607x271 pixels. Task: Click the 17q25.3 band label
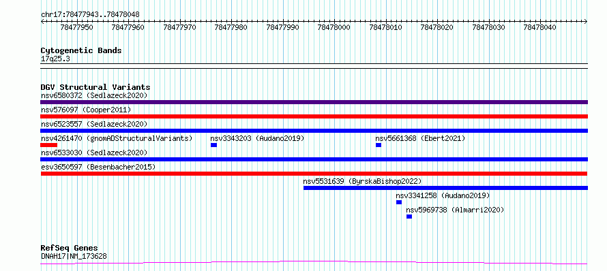tap(55, 59)
